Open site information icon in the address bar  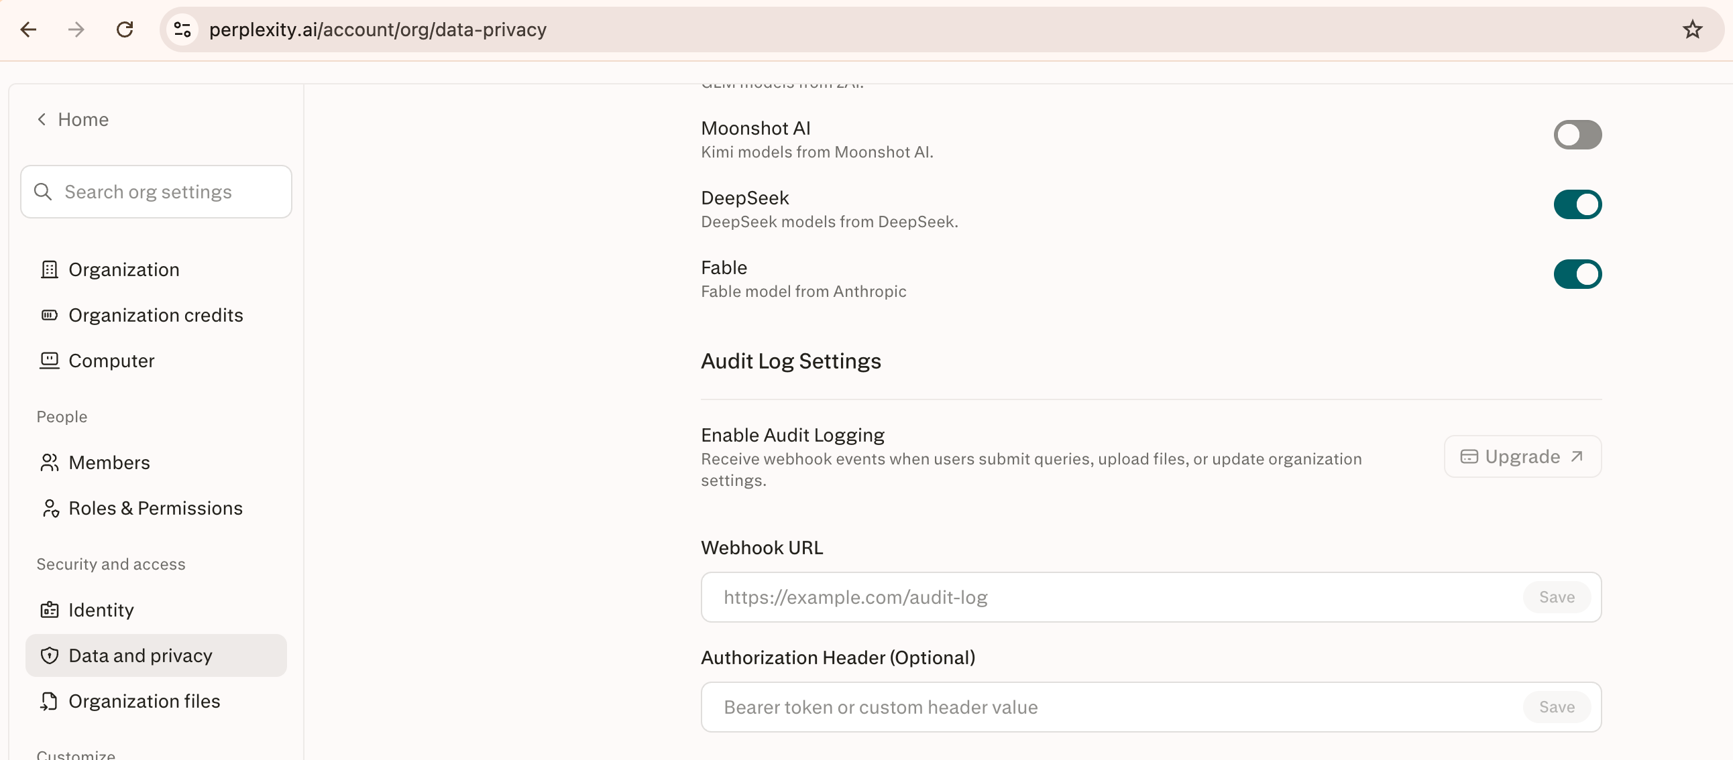(182, 29)
